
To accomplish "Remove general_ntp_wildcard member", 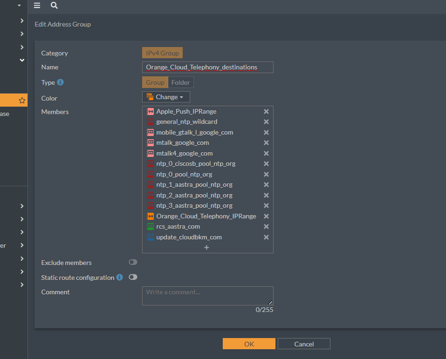I will [266, 122].
